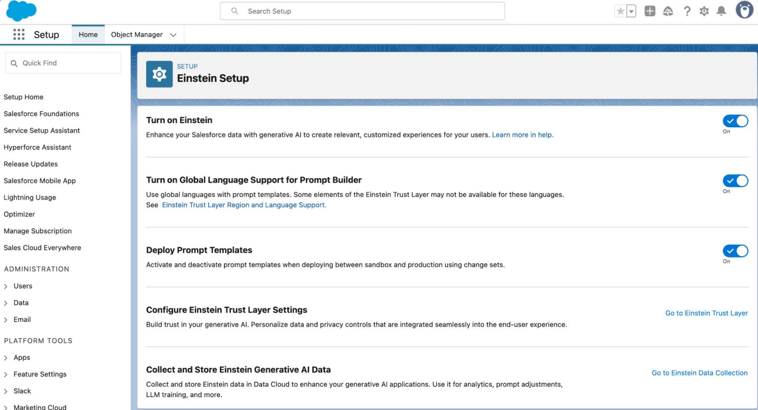Click the magnifier icon in Quick Find
The width and height of the screenshot is (758, 410).
(x=15, y=63)
